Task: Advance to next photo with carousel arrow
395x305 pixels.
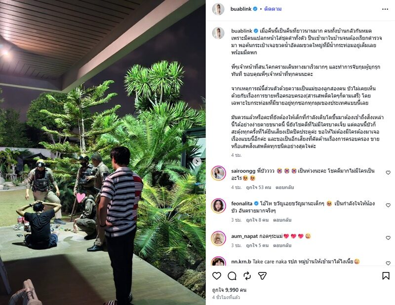Action: (197, 162)
